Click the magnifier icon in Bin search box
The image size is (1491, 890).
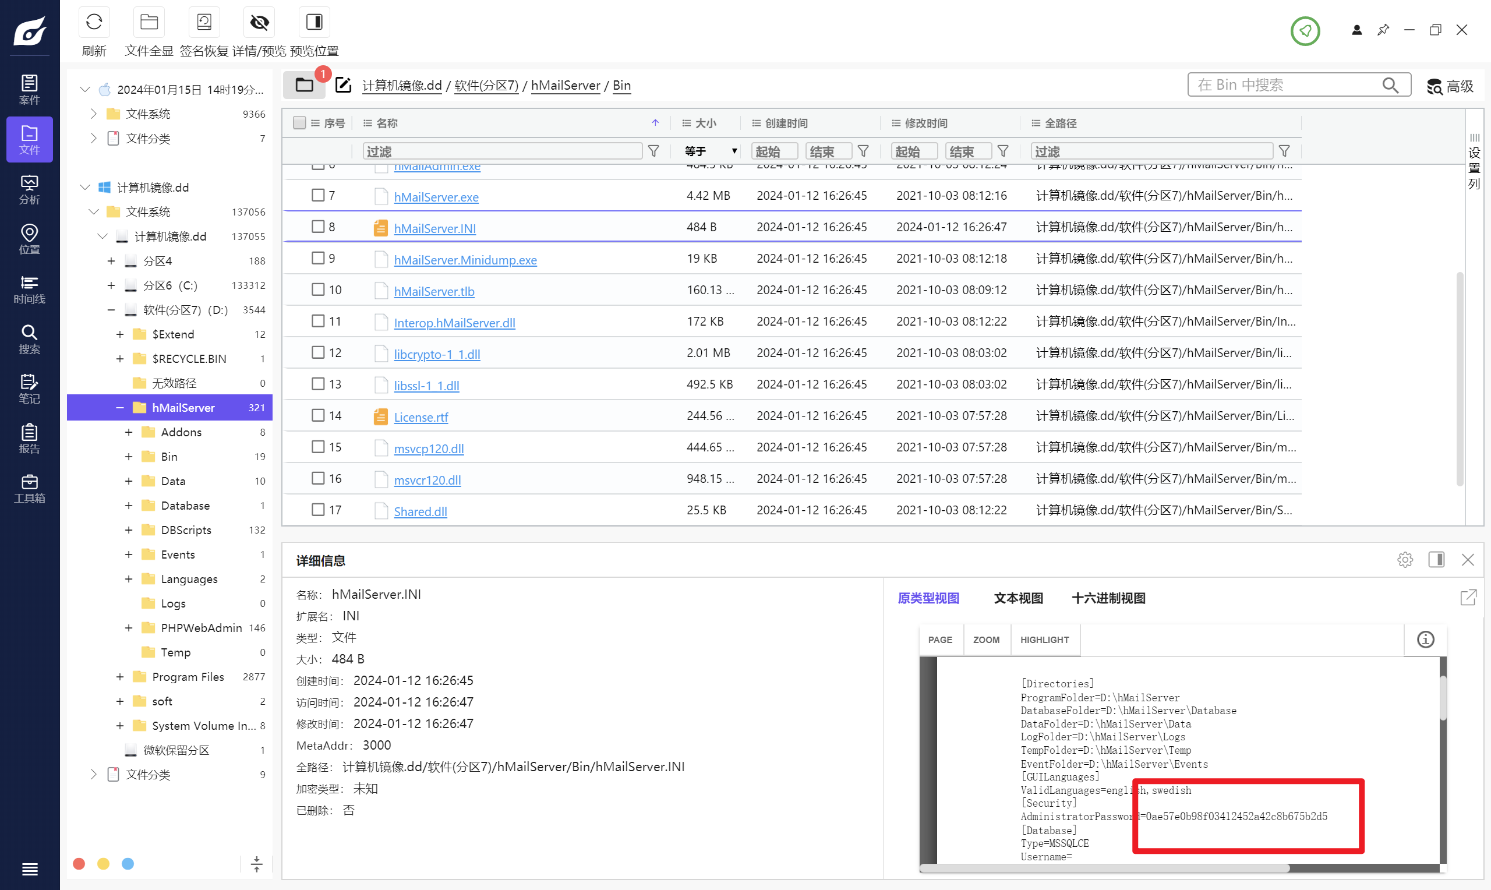1390,85
